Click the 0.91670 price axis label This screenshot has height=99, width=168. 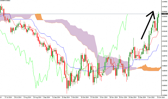(x=165, y=36)
